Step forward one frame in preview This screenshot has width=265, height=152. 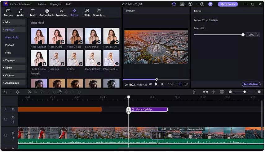(162, 84)
